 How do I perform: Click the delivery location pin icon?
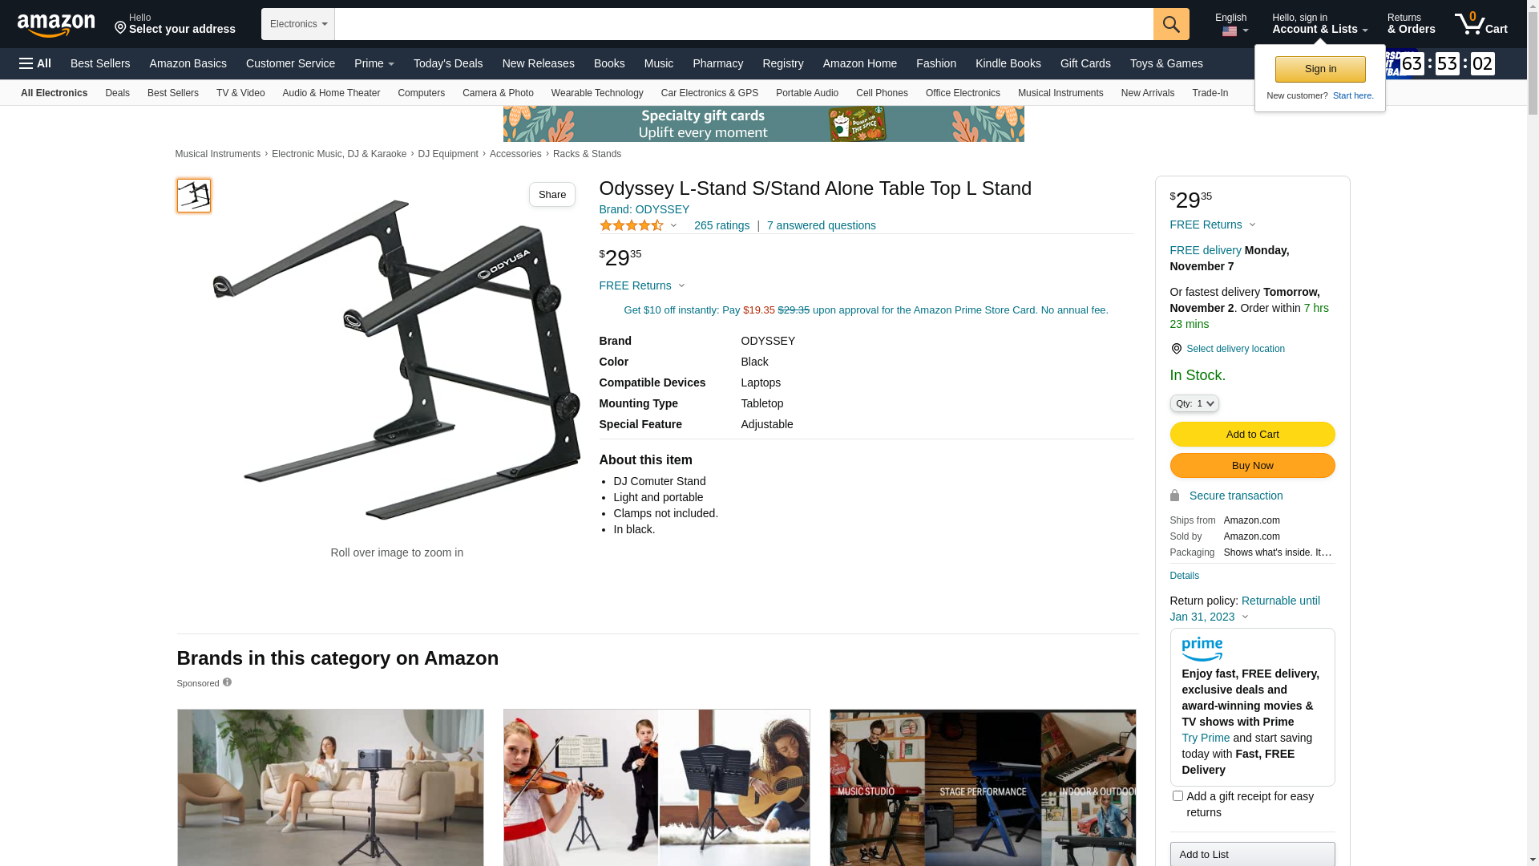1176,349
